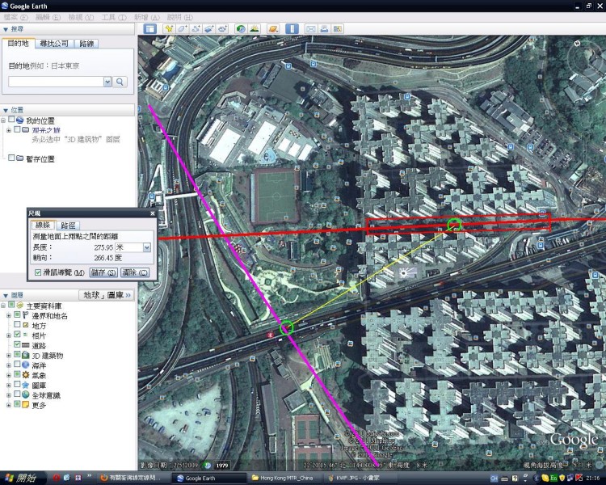Click the sunlight toolbar icon
Image resolution: width=606 pixels, height=485 pixels.
(255, 28)
